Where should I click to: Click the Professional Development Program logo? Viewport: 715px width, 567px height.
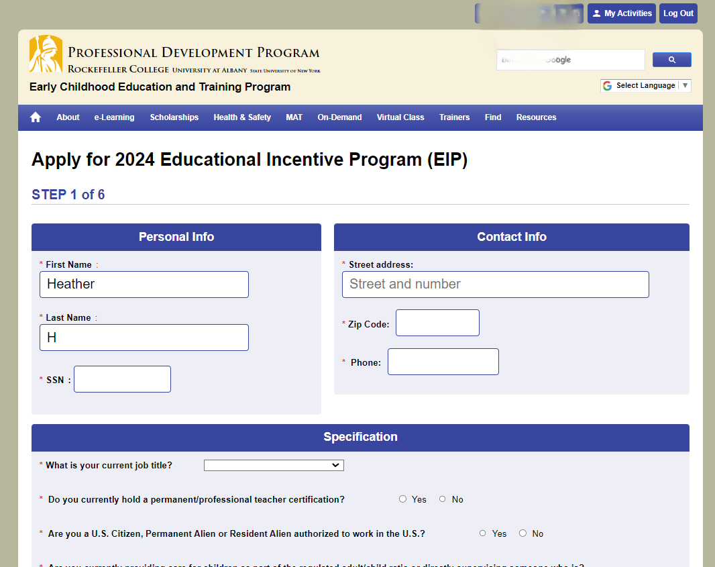click(45, 54)
